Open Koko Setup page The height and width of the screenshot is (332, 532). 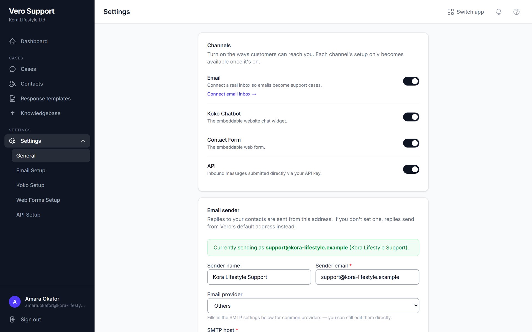[x=51, y=185]
